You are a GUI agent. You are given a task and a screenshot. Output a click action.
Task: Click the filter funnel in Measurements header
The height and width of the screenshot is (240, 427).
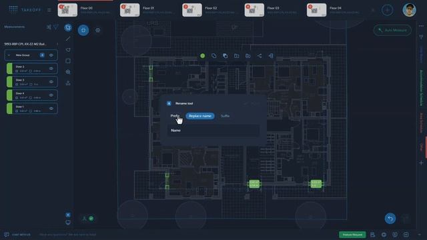pyautogui.click(x=55, y=27)
